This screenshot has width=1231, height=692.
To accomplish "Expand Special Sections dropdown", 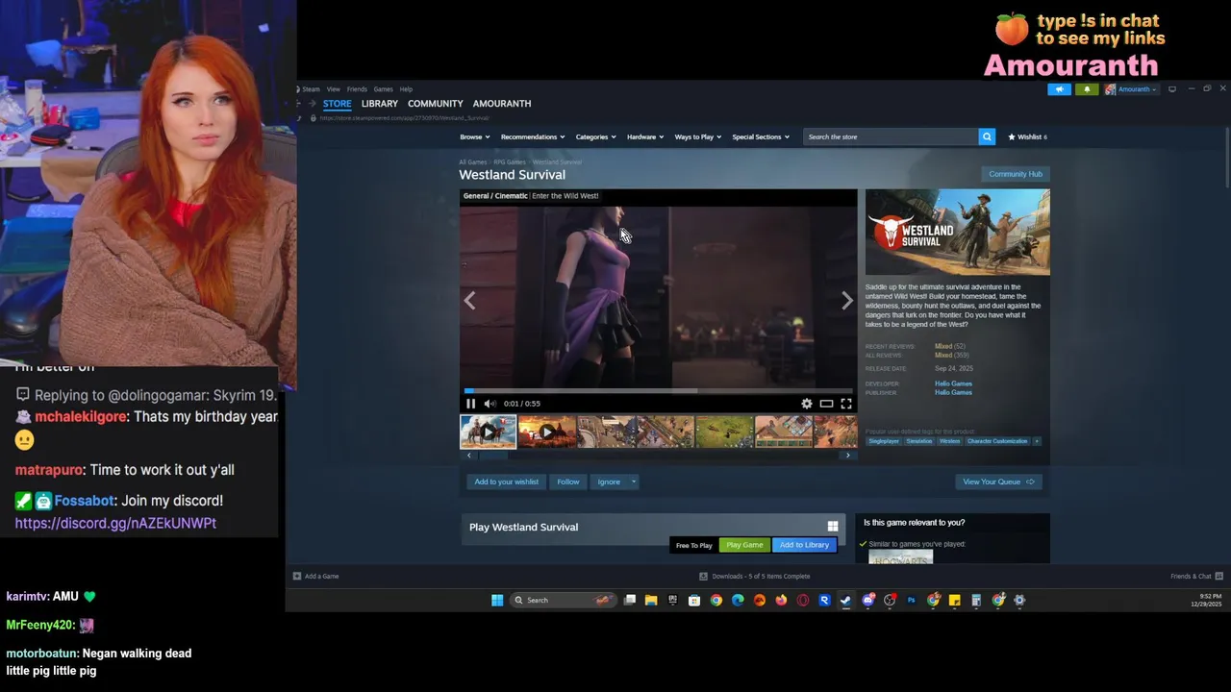I will [x=761, y=136].
